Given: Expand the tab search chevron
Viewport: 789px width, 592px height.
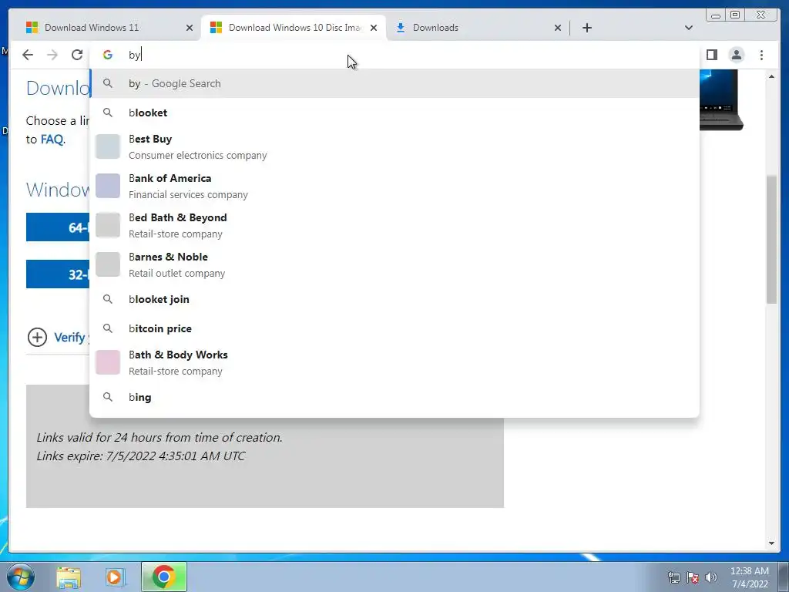Looking at the screenshot, I should pyautogui.click(x=688, y=28).
